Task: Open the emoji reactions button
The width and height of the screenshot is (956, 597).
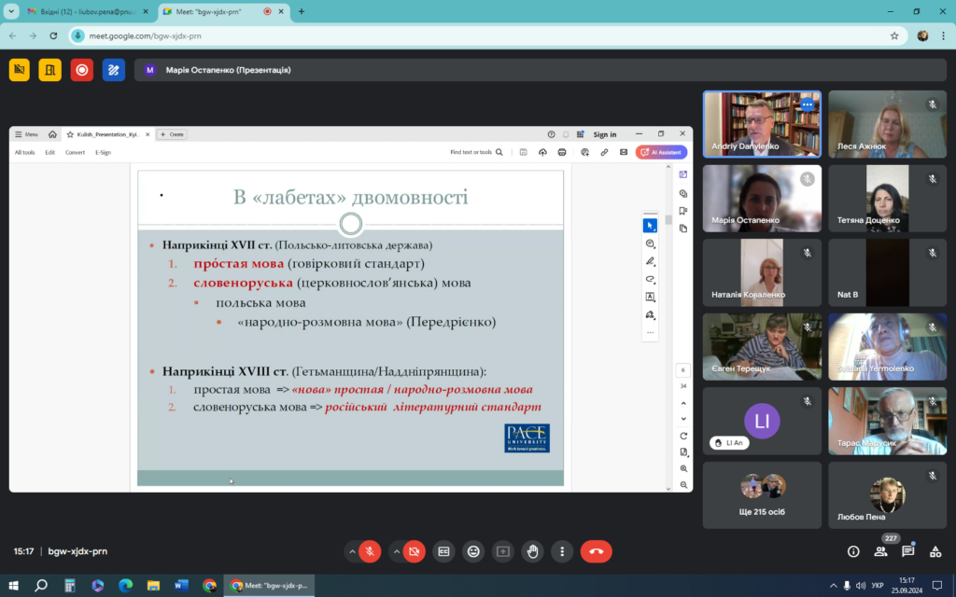Action: (x=474, y=551)
